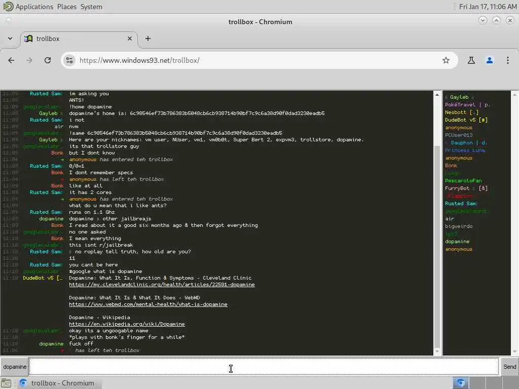The width and height of the screenshot is (519, 389).
Task: Click the 'its that trollstore guy' message
Action: 104,146
